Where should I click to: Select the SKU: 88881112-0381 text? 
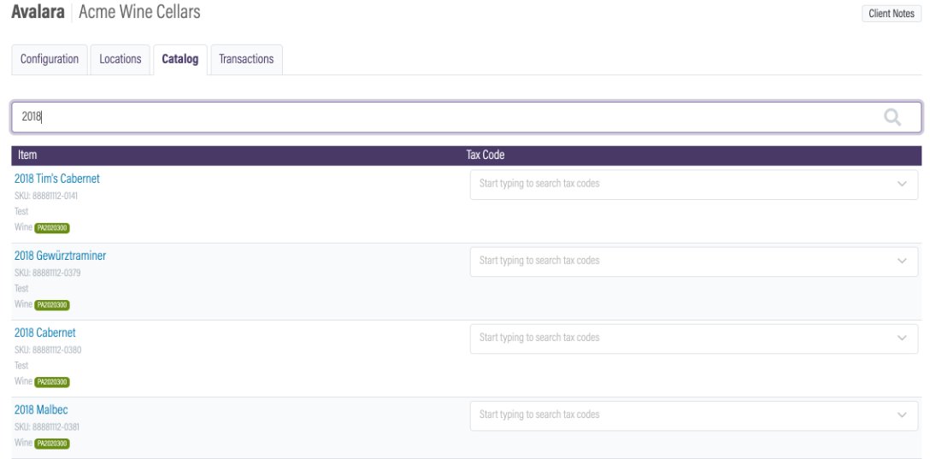[47, 427]
